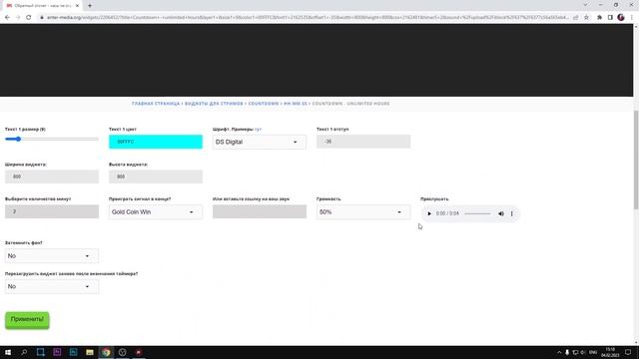The height and width of the screenshot is (359, 639).
Task: Open the 50% volume dropdown
Action: point(363,212)
